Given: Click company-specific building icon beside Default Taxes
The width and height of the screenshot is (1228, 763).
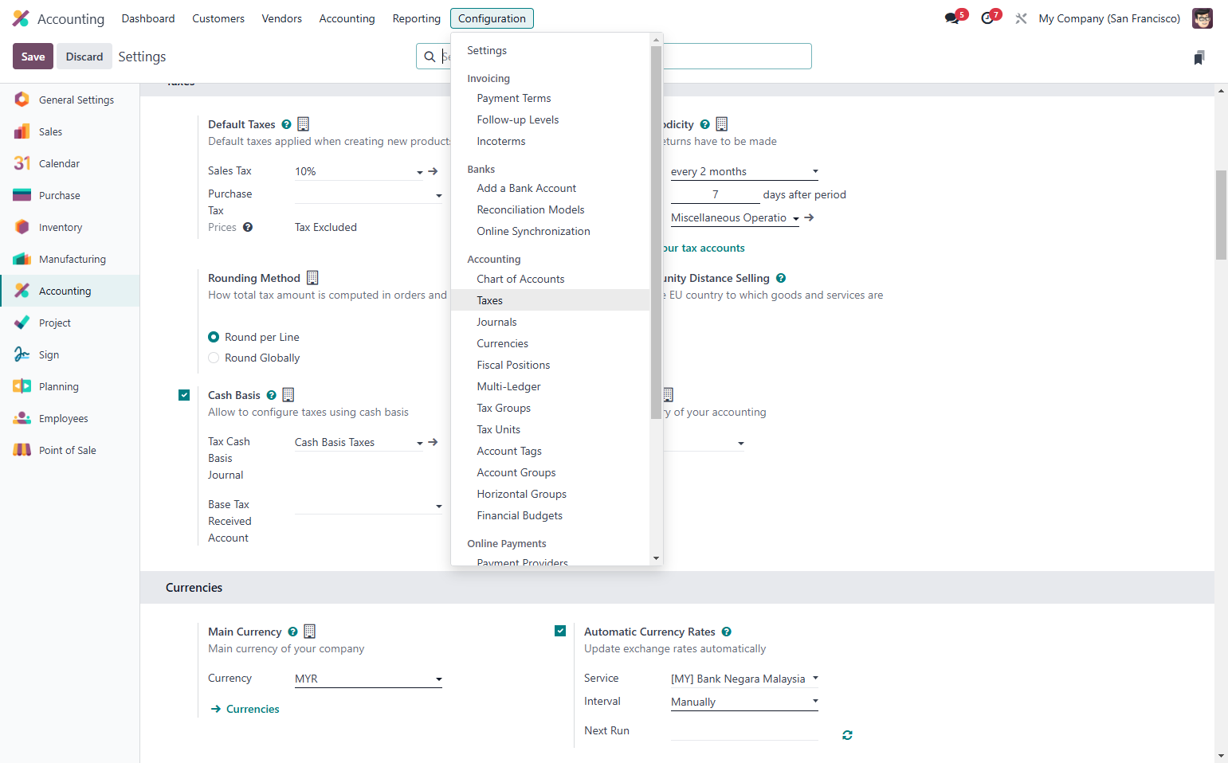Looking at the screenshot, I should tap(304, 124).
